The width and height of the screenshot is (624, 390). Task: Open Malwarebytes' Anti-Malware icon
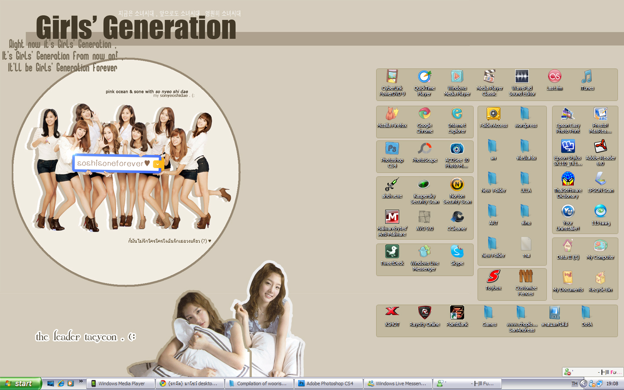(x=392, y=223)
